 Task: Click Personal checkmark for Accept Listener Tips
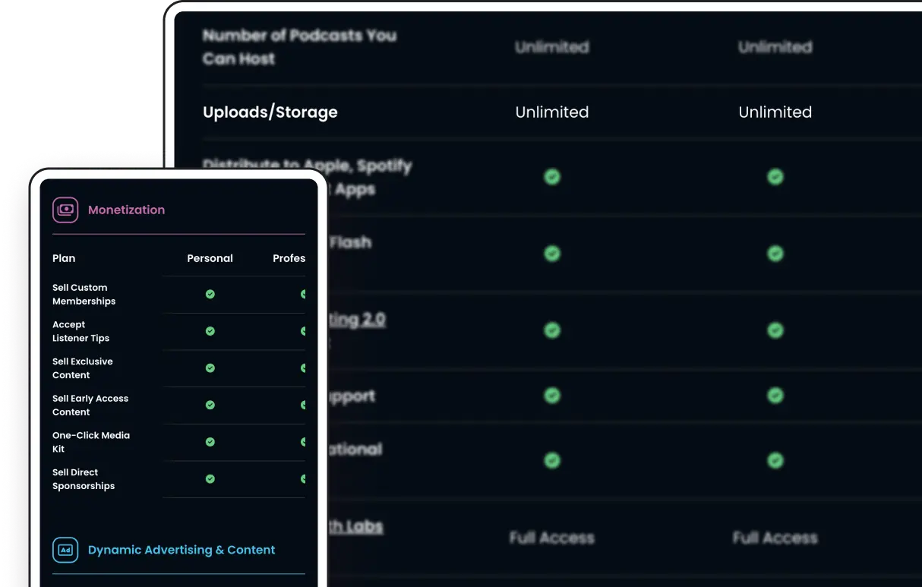pyautogui.click(x=210, y=331)
